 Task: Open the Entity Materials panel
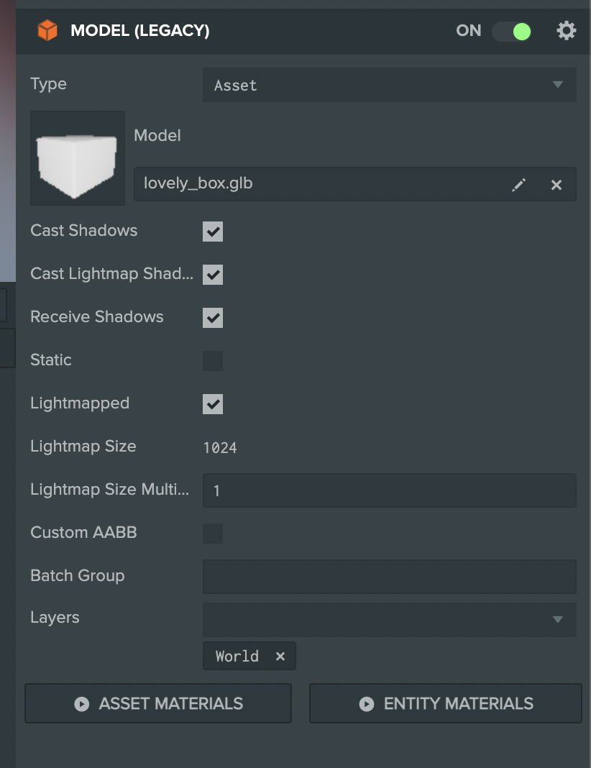tap(444, 703)
